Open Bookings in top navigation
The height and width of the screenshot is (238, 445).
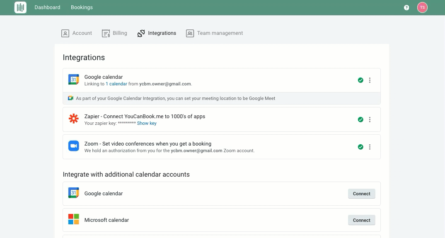coord(82,7)
